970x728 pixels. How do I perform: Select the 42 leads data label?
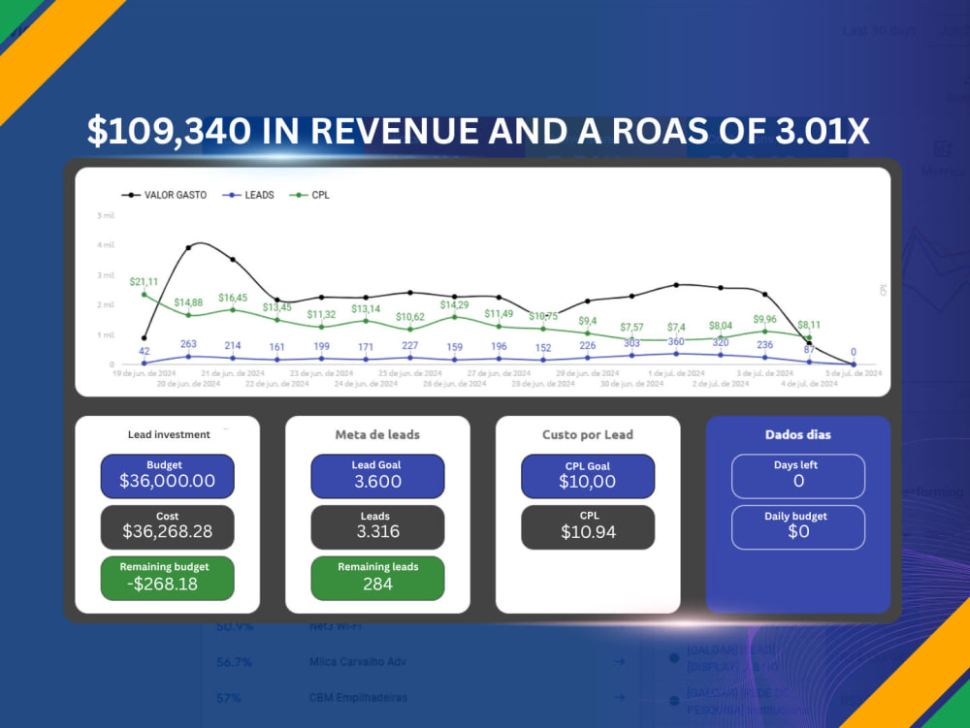145,351
